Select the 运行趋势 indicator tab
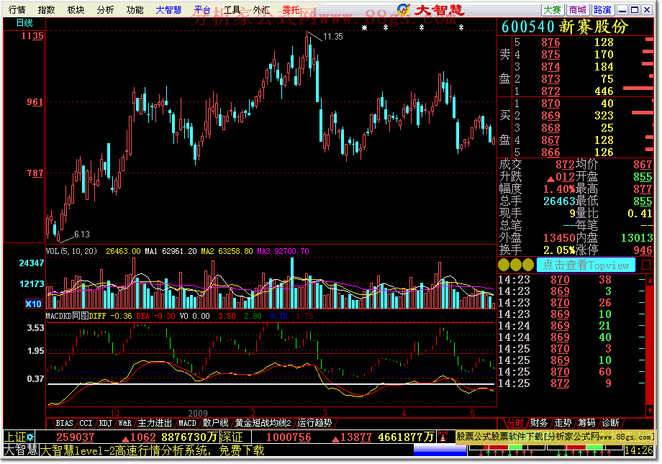 [314, 423]
